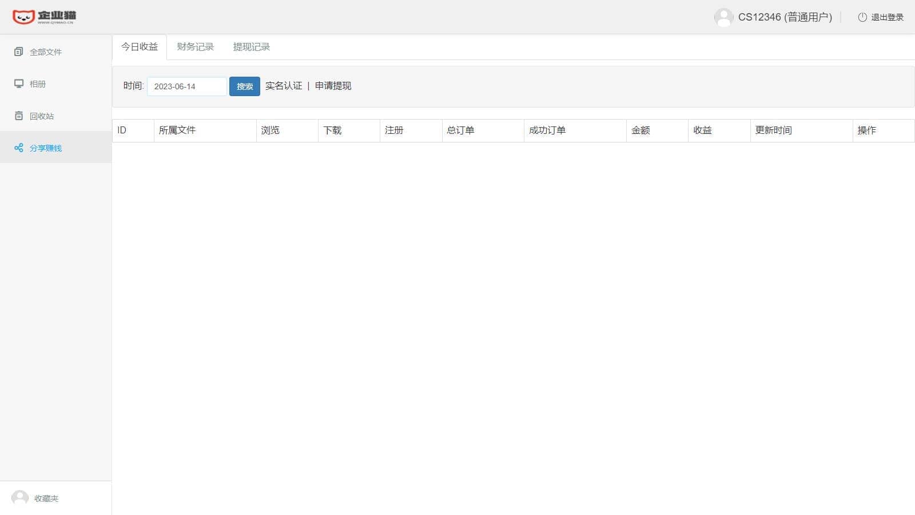Open the 实名认证 link
The image size is (915, 515).
(x=284, y=86)
